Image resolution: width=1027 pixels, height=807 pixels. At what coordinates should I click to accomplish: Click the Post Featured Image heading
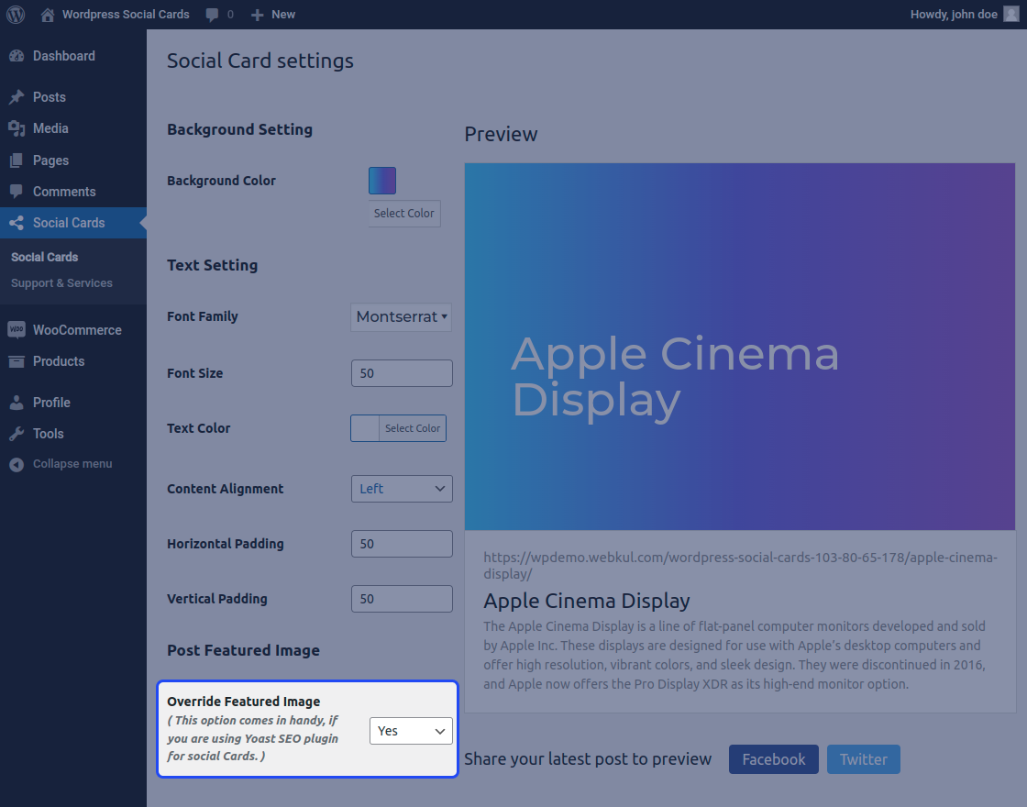pos(243,650)
